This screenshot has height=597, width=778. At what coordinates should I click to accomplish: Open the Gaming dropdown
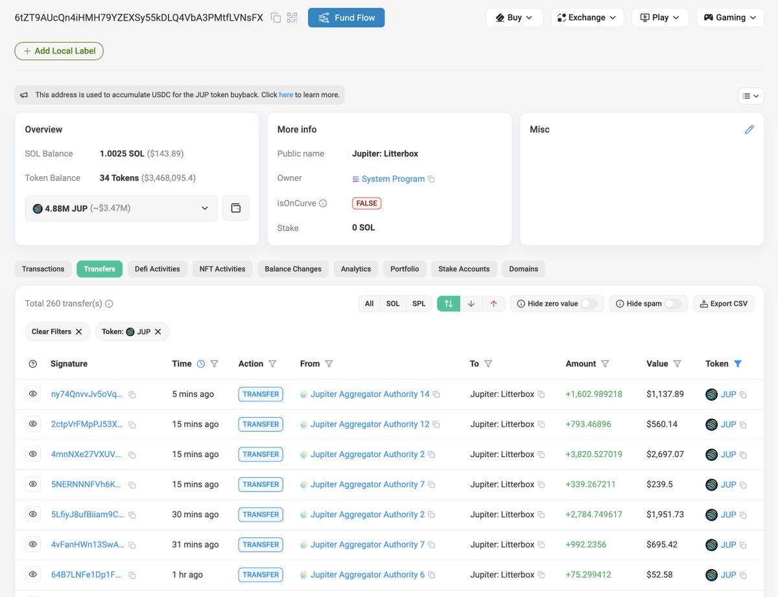tap(730, 17)
